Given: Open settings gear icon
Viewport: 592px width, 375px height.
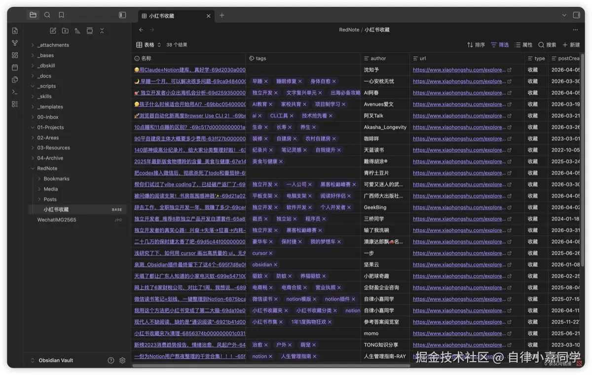Looking at the screenshot, I should (122, 360).
